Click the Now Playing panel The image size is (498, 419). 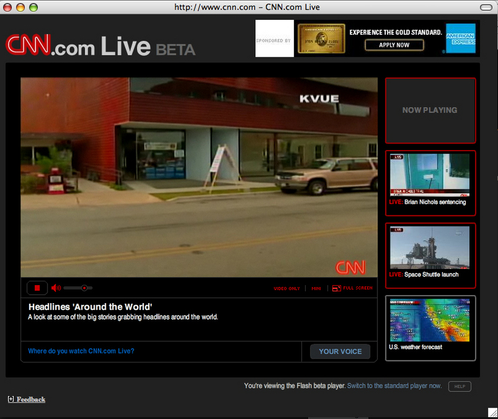430,111
